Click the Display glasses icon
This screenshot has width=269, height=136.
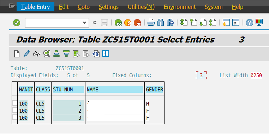37,54
